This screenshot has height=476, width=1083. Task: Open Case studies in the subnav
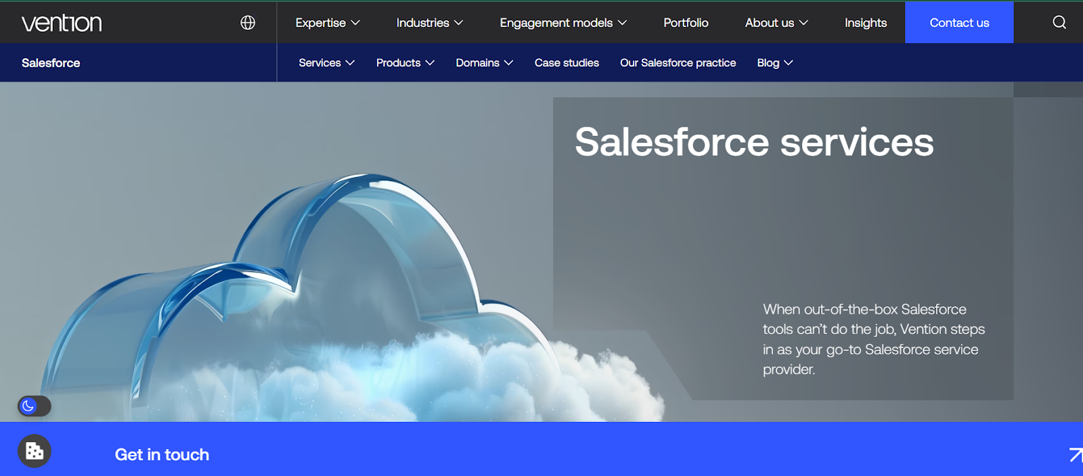pyautogui.click(x=567, y=63)
